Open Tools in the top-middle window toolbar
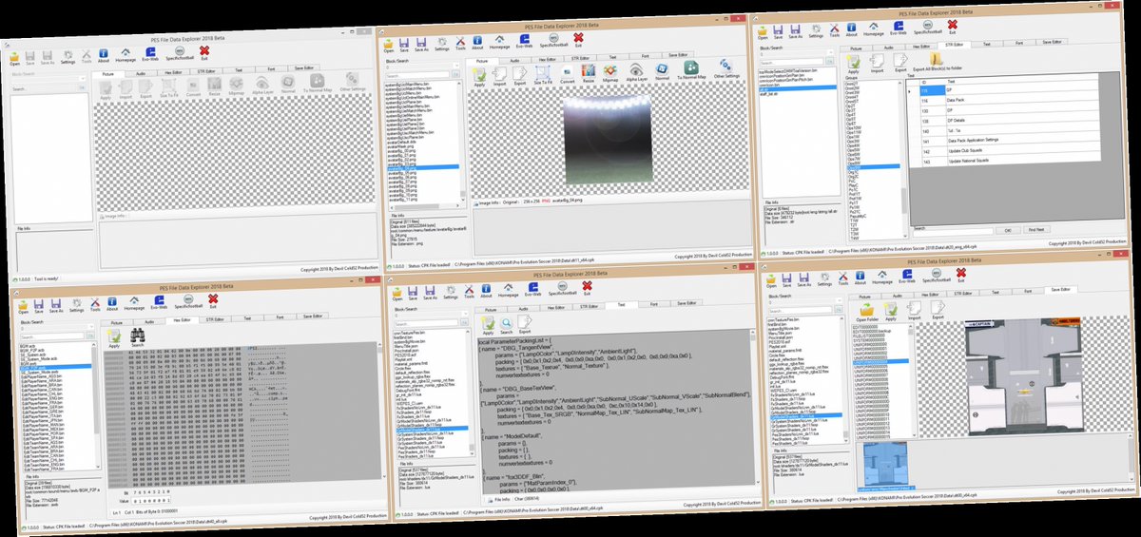1141x537 pixels. [460, 43]
